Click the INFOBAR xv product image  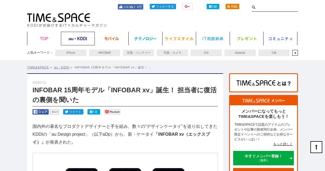[x=125, y=162]
